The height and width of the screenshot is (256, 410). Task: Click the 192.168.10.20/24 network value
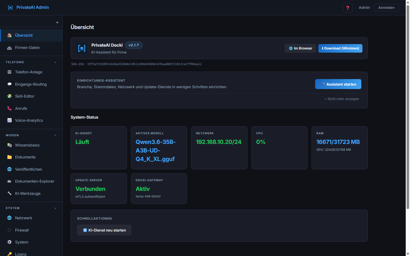click(219, 142)
